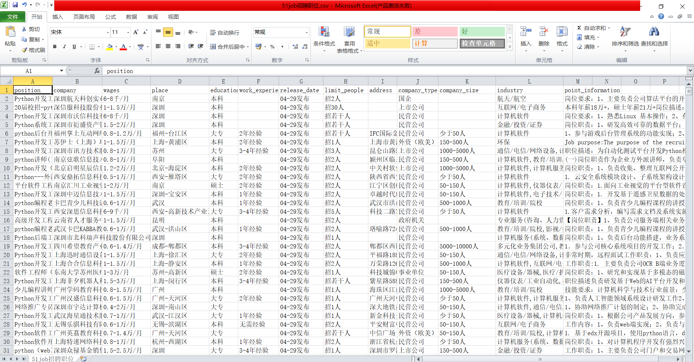Screen dimensions: 694x362
Task: Switch to the Page Layout (页面布局) tab
Action: [84, 17]
